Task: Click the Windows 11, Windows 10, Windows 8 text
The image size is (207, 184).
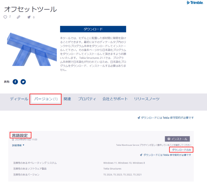Action: tap(124, 163)
